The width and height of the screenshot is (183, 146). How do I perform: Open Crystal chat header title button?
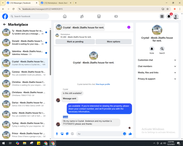click(80, 27)
